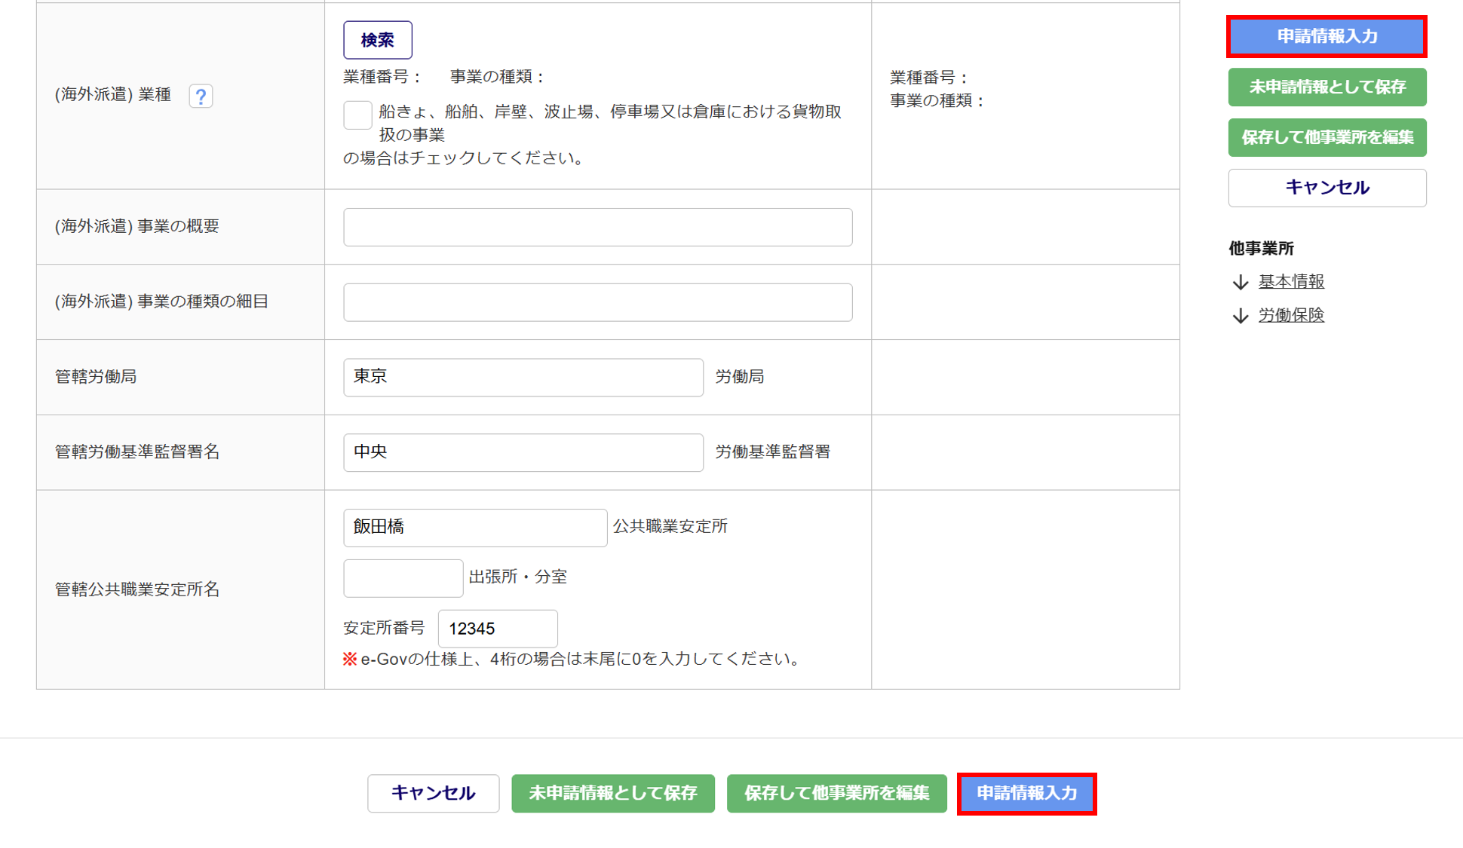The width and height of the screenshot is (1463, 848).
Task: Click the sidebar キャンセル button
Action: [x=1327, y=188]
